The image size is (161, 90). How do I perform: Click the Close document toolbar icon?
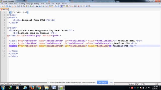[x=13, y=6]
